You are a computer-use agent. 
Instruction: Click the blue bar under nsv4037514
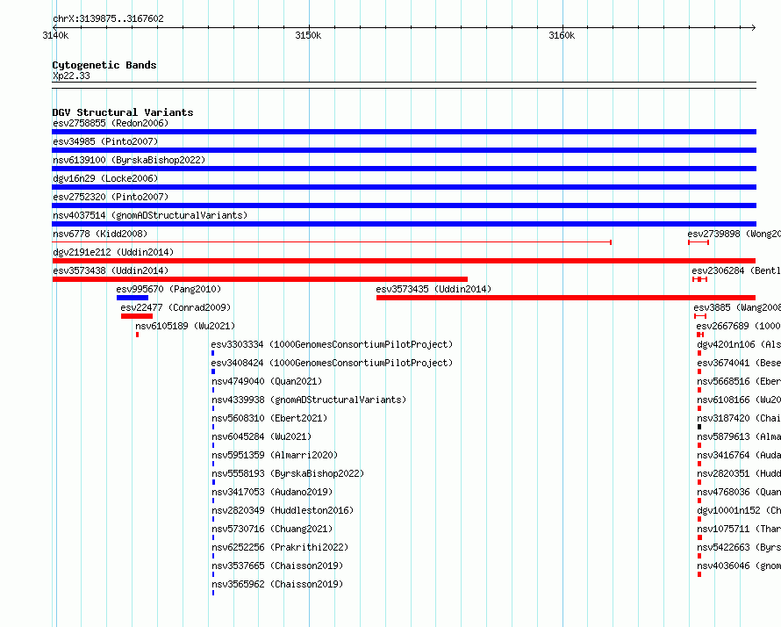pyautogui.click(x=404, y=224)
